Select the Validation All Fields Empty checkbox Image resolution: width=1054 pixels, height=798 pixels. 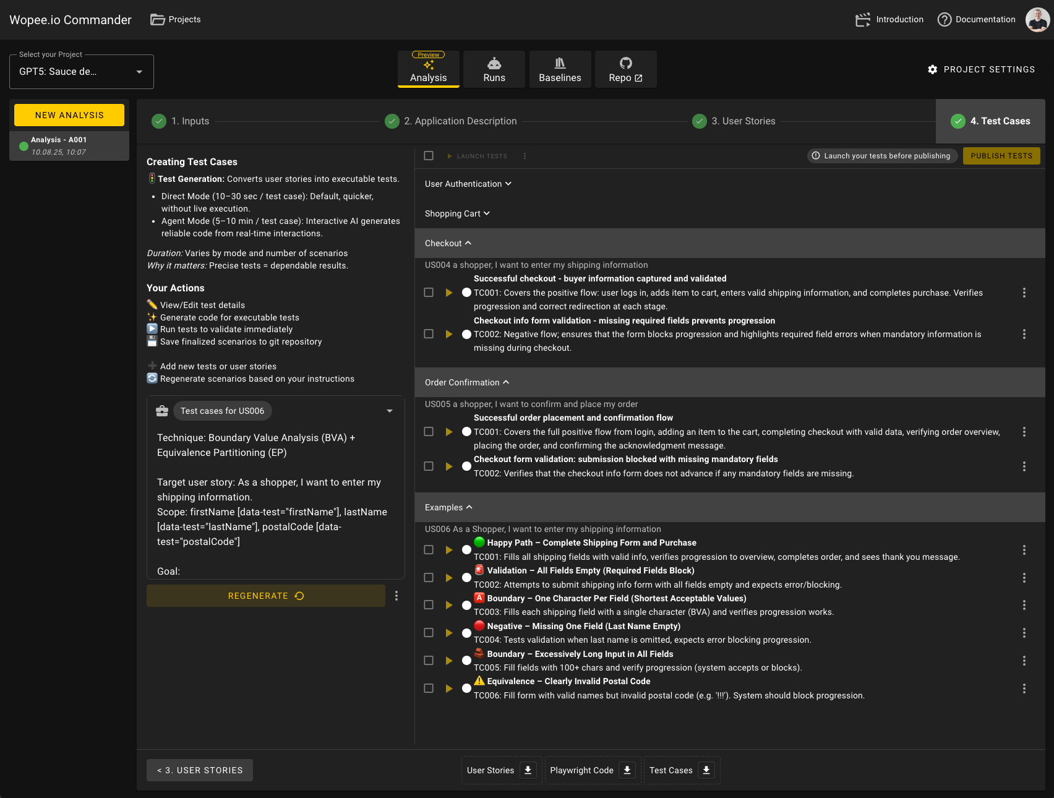[429, 578]
